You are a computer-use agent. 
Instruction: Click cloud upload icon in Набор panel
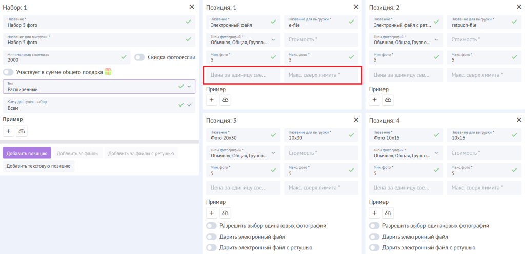pyautogui.click(x=22, y=131)
